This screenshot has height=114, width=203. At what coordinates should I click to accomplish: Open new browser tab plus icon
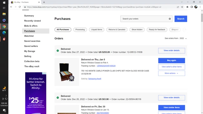[44, 2]
